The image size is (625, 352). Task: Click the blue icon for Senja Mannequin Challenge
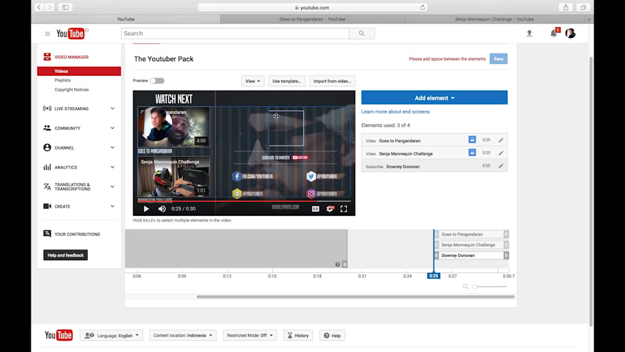472,153
